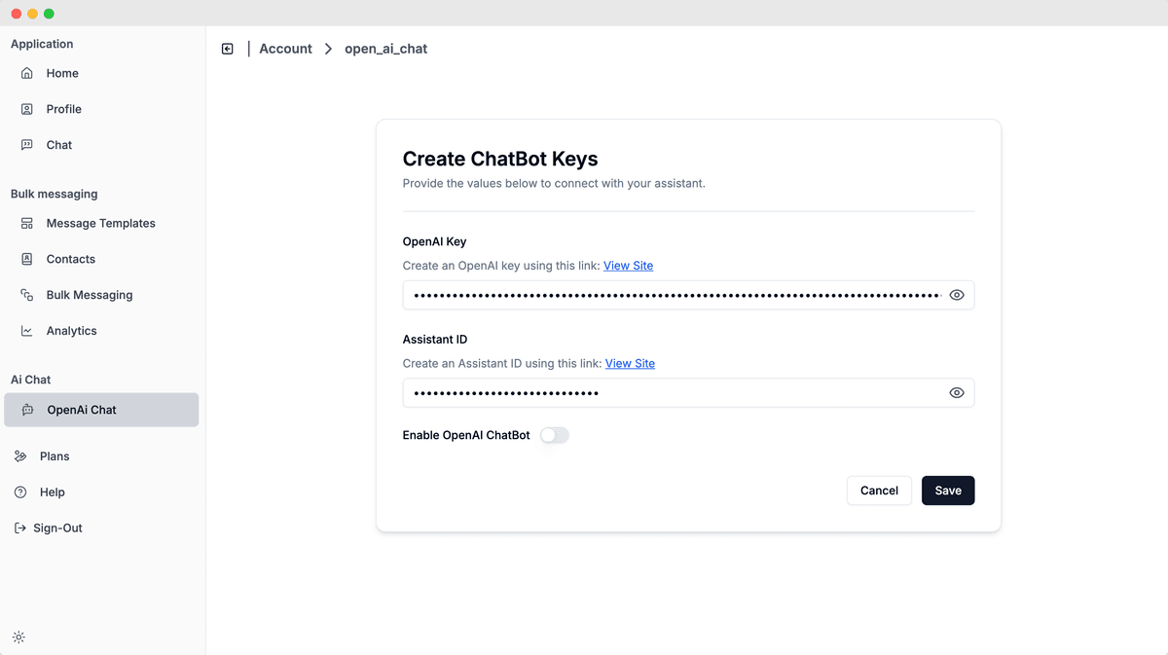Select the Bulk Messaging icon
Image resolution: width=1168 pixels, height=655 pixels.
28,294
